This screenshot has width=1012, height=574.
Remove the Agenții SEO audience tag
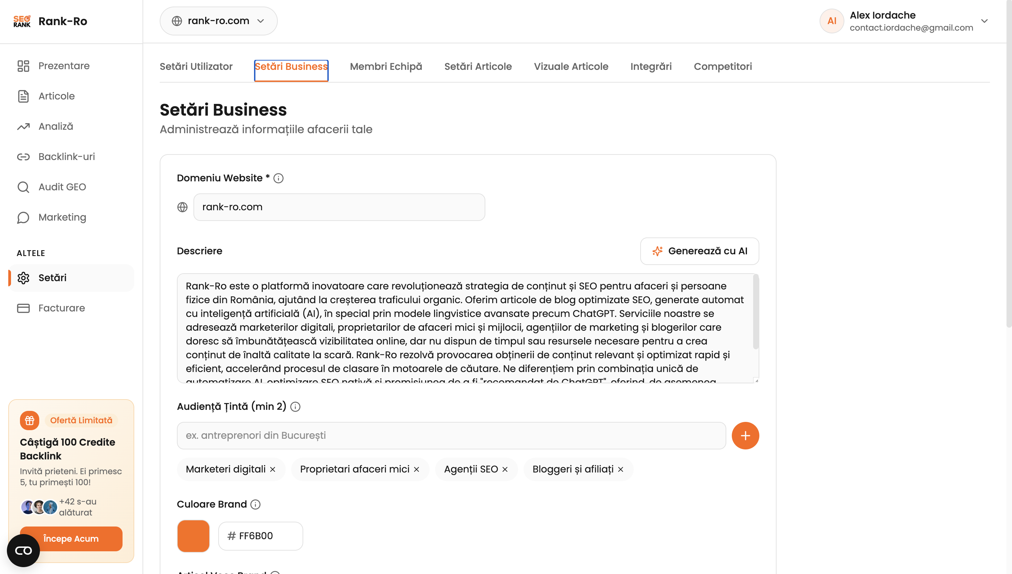pyautogui.click(x=505, y=469)
